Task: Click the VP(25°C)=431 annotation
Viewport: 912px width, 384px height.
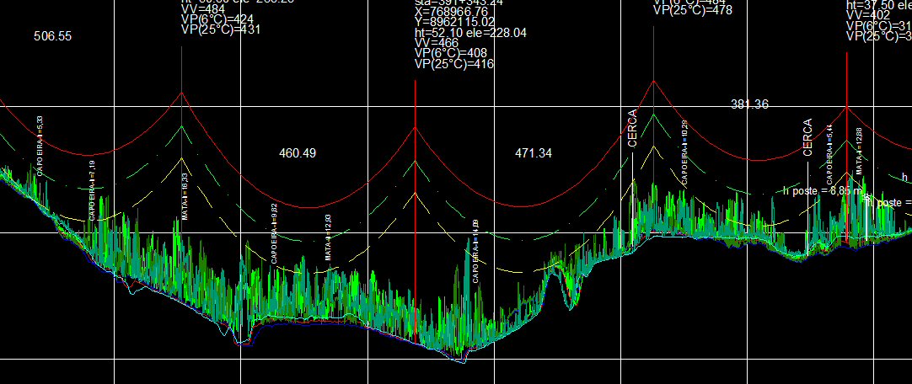Action: tap(221, 30)
